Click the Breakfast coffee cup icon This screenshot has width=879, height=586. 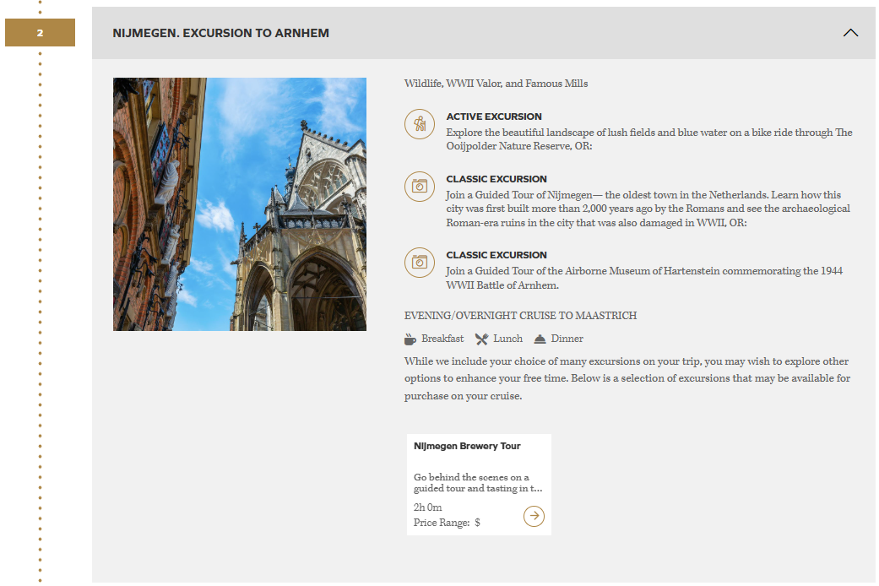click(410, 339)
